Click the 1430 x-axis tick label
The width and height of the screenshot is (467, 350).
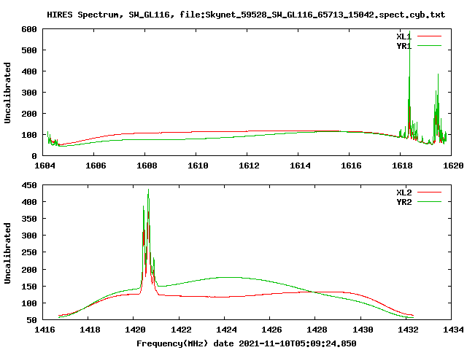click(x=363, y=330)
